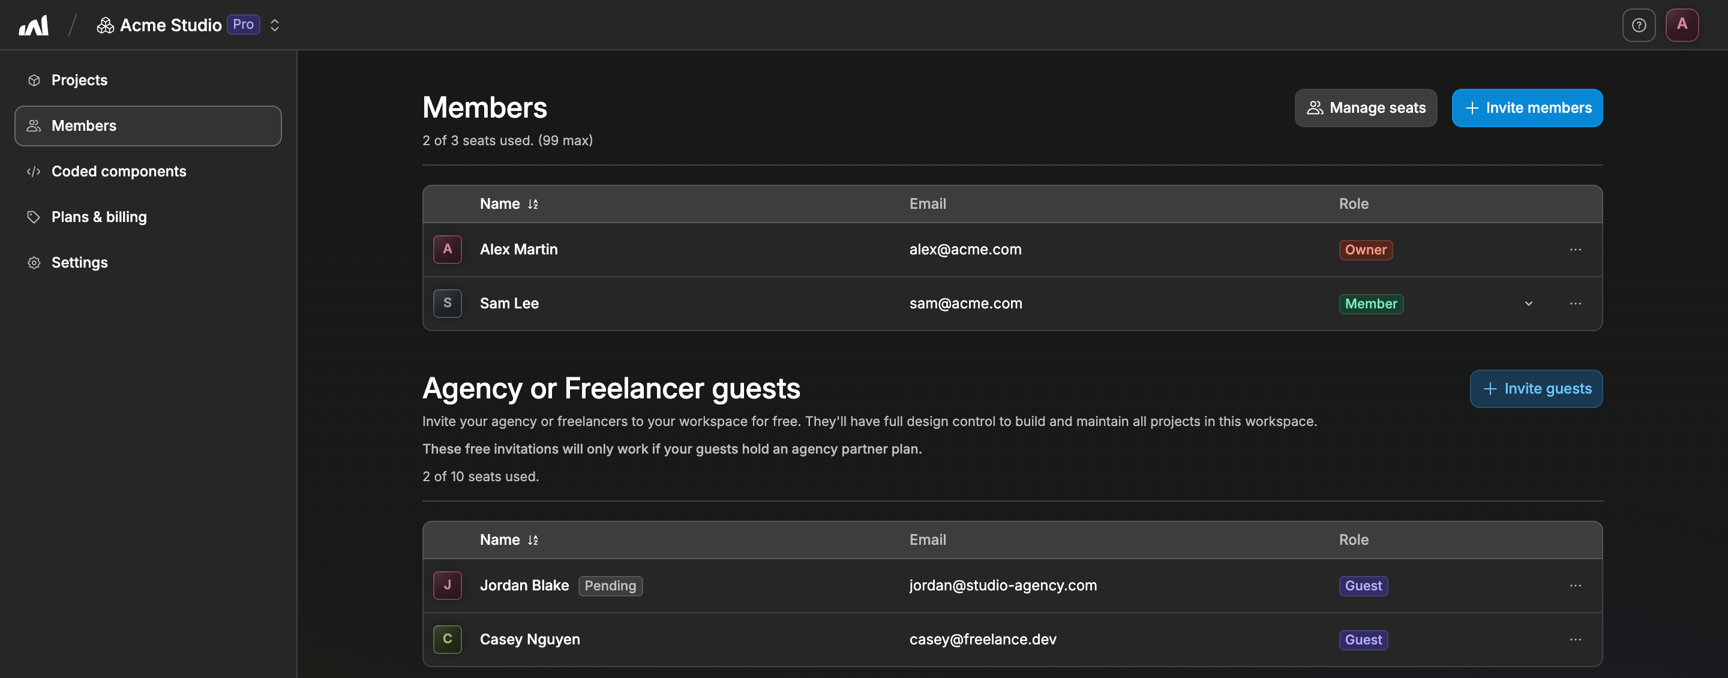
Task: Click Email column header in members table
Action: [x=928, y=204]
